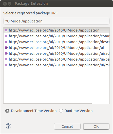Screen dimensions: 113x134
Task: Click the horizontal scrollbar of package list
Action: [x=48, y=103]
